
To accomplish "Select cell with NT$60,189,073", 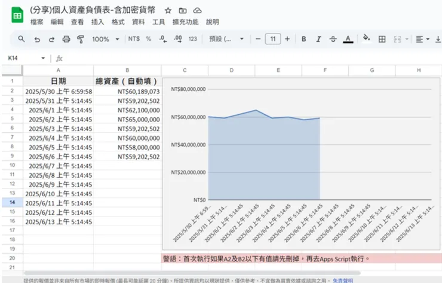I will 127,92.
